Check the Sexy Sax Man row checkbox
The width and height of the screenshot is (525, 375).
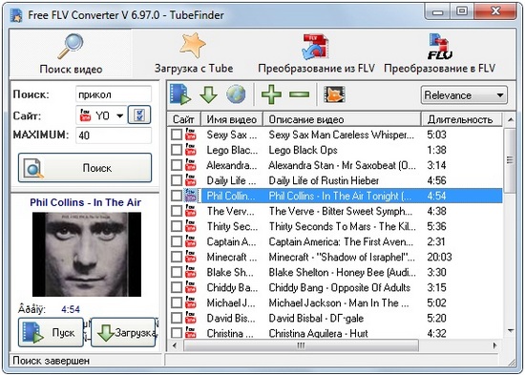point(177,135)
